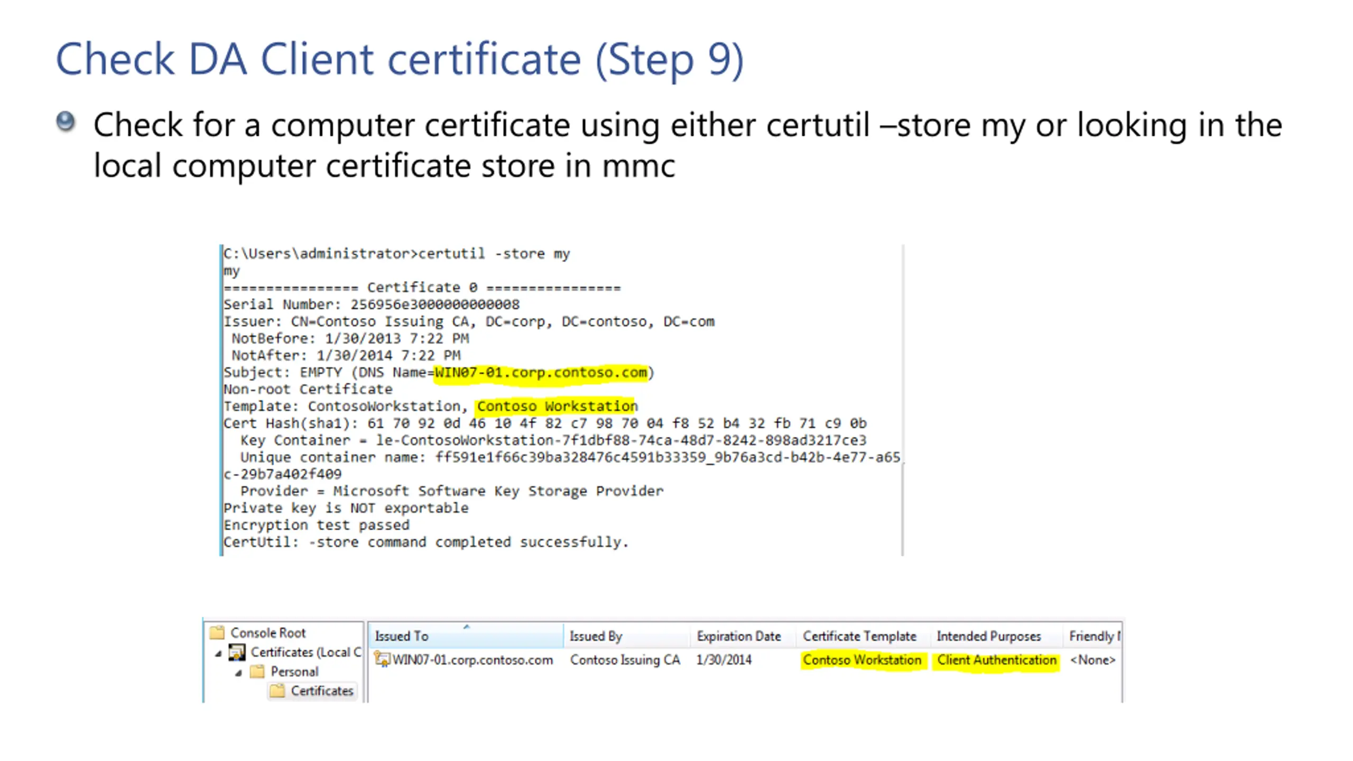Screen dimensions: 1353x761
Task: Click the Certificate 0 separator header line
Action: click(x=422, y=287)
